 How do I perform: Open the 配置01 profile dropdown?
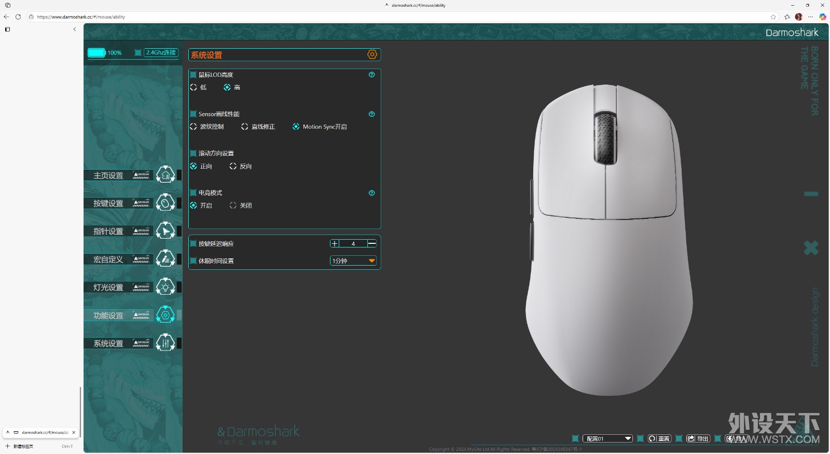coord(607,438)
